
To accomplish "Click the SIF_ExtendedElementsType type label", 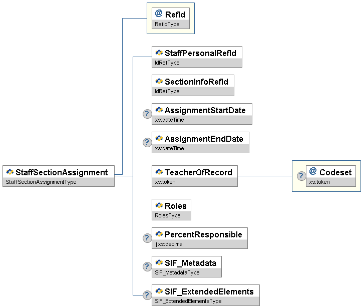I will 188,301.
